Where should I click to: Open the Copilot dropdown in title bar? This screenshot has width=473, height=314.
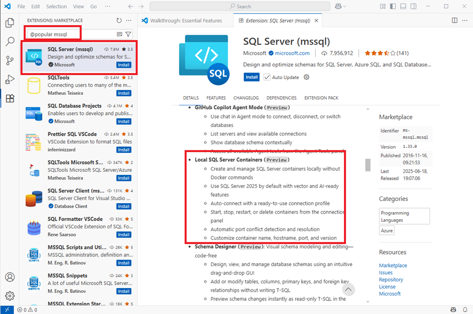pos(340,7)
